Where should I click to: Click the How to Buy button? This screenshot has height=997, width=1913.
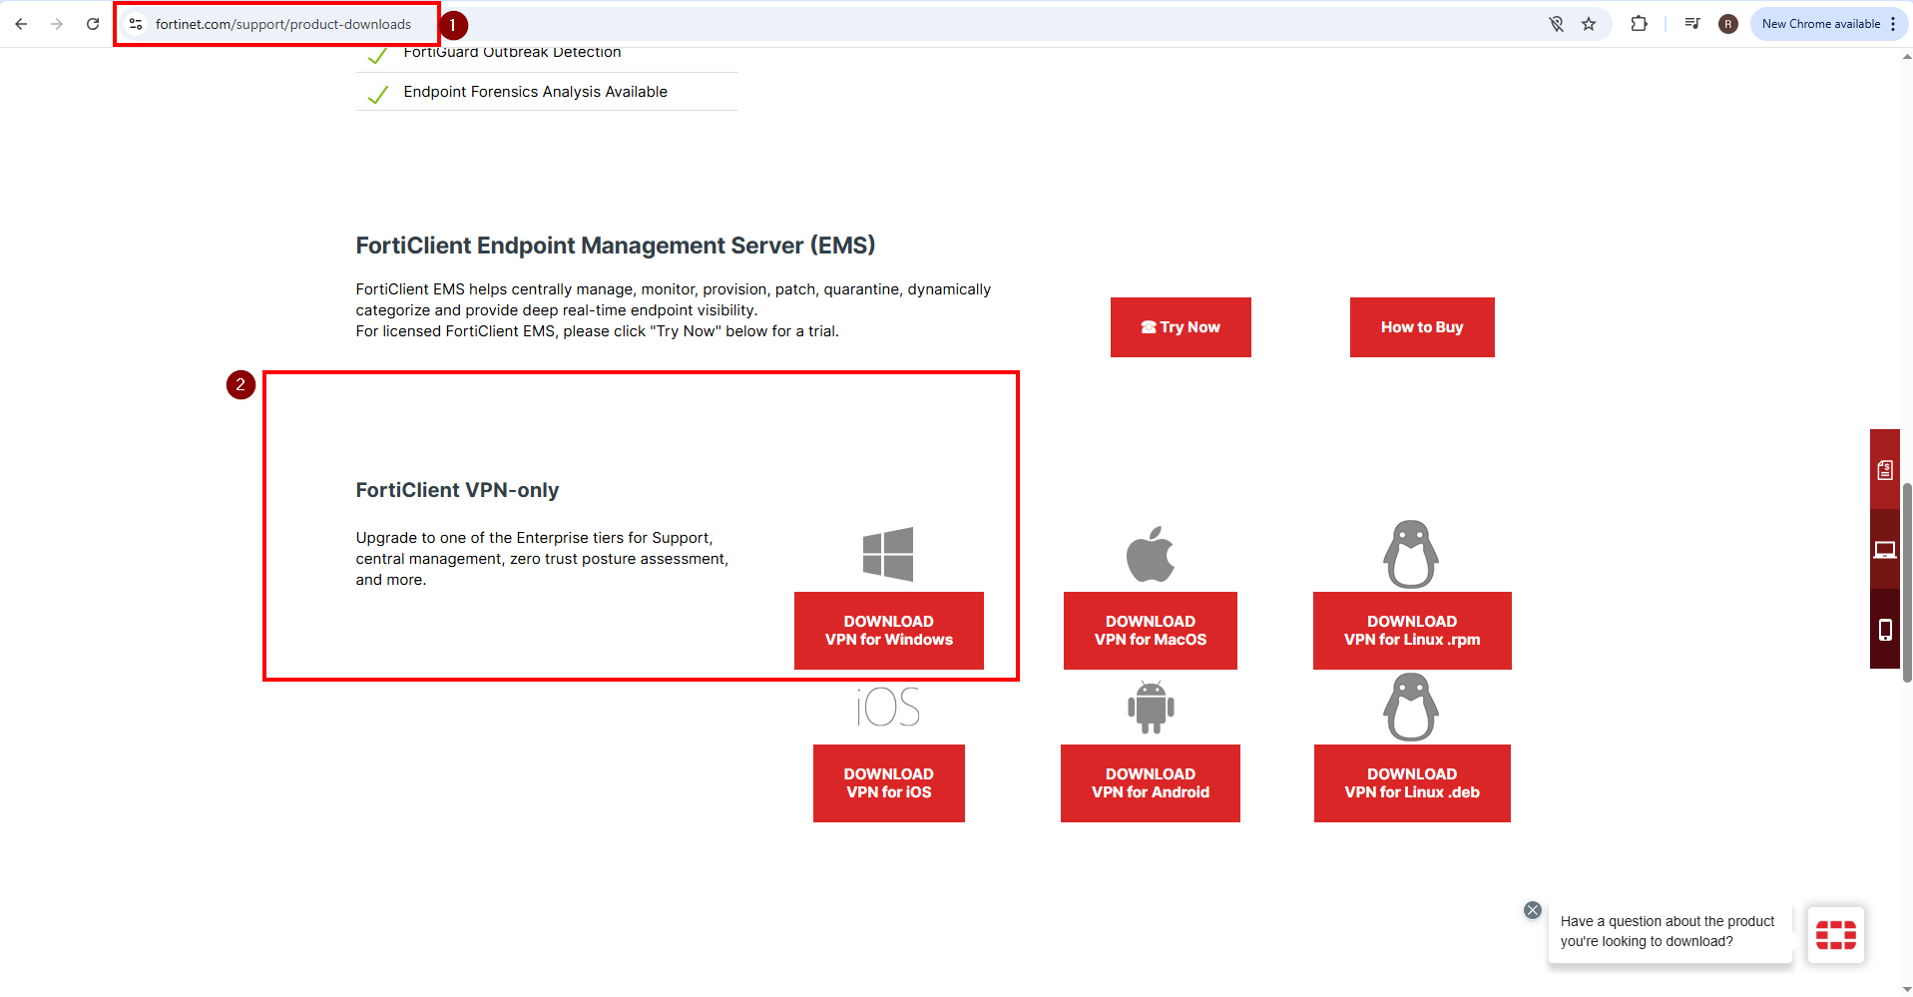1422,327
